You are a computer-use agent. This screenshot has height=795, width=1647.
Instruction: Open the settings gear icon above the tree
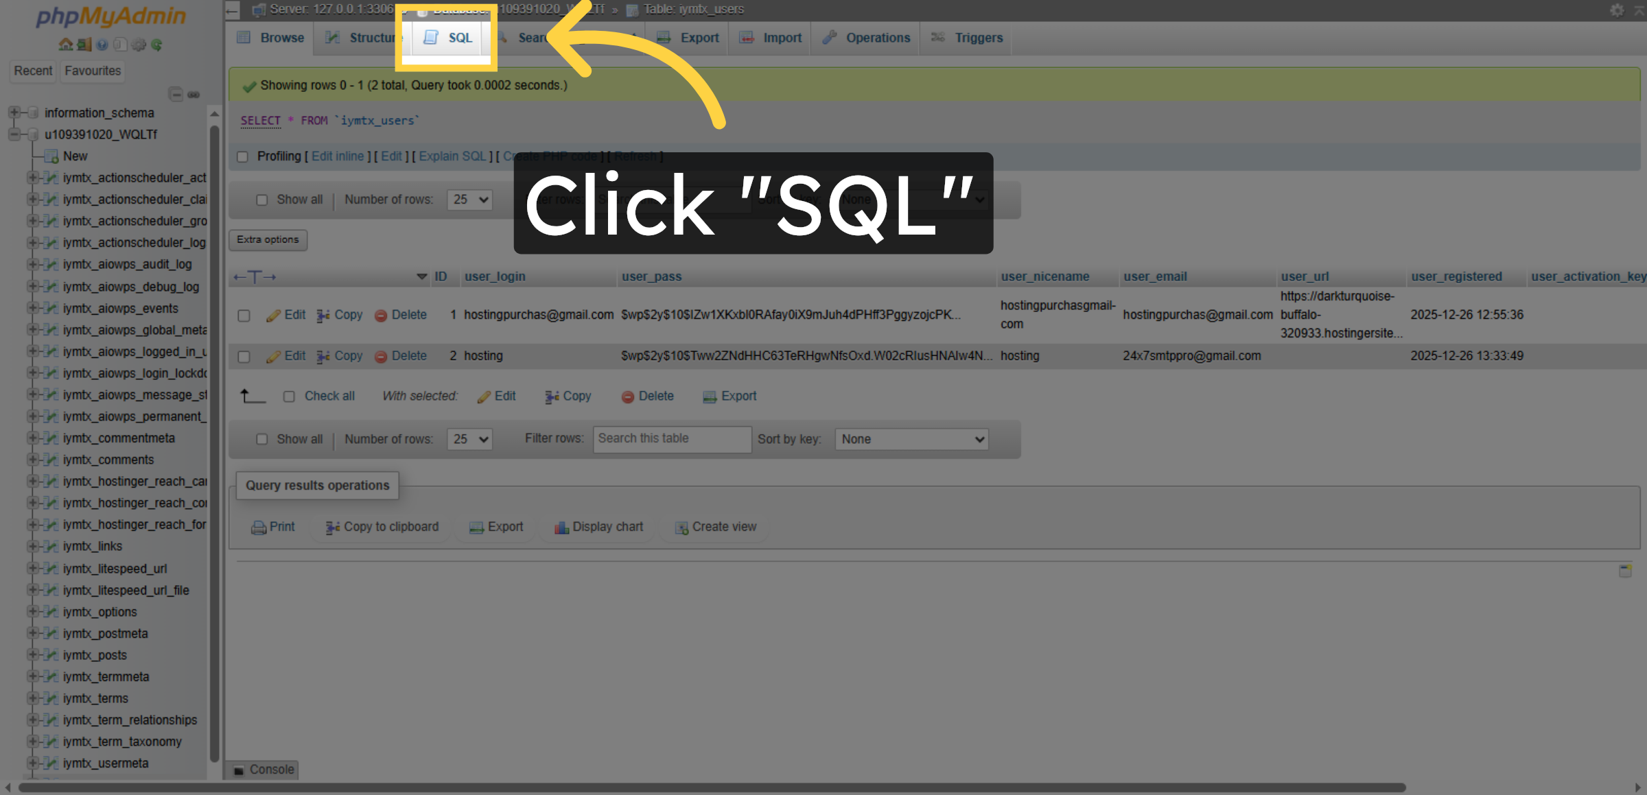pos(138,45)
